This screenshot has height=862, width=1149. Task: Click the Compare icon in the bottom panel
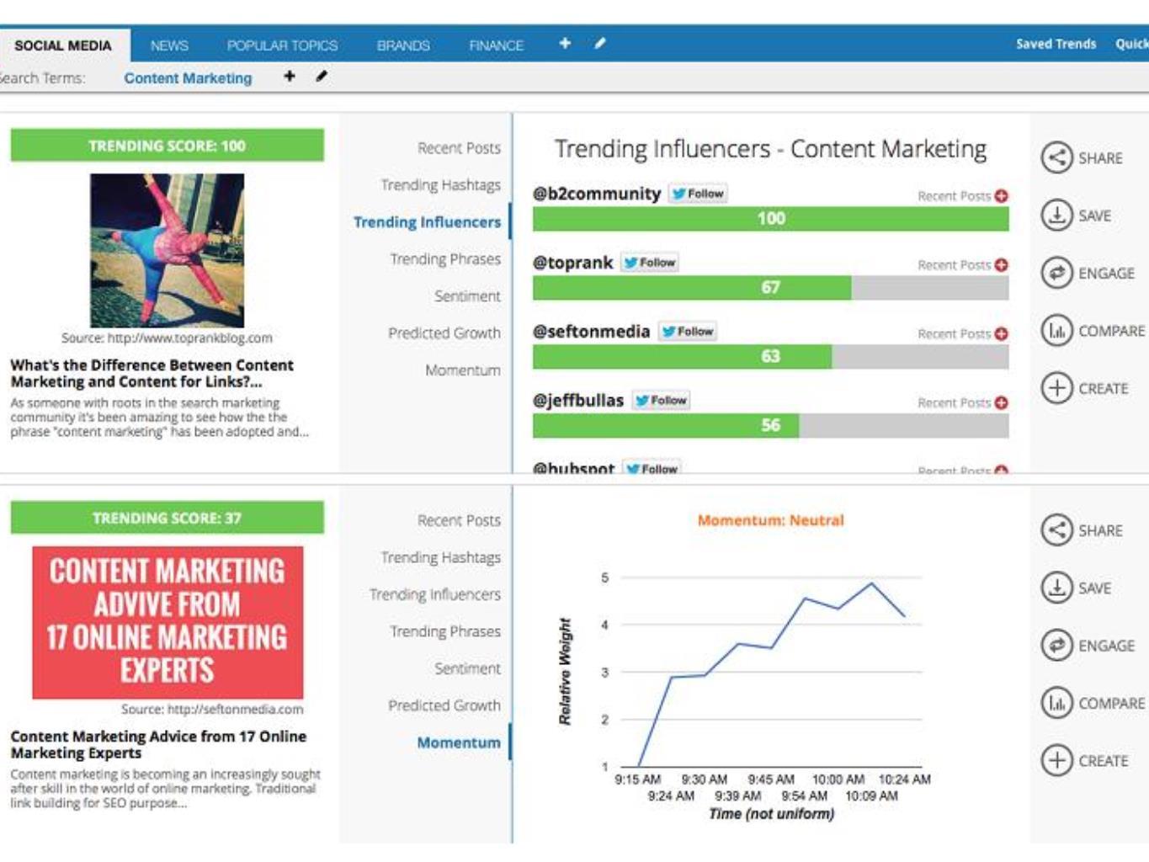[1056, 703]
